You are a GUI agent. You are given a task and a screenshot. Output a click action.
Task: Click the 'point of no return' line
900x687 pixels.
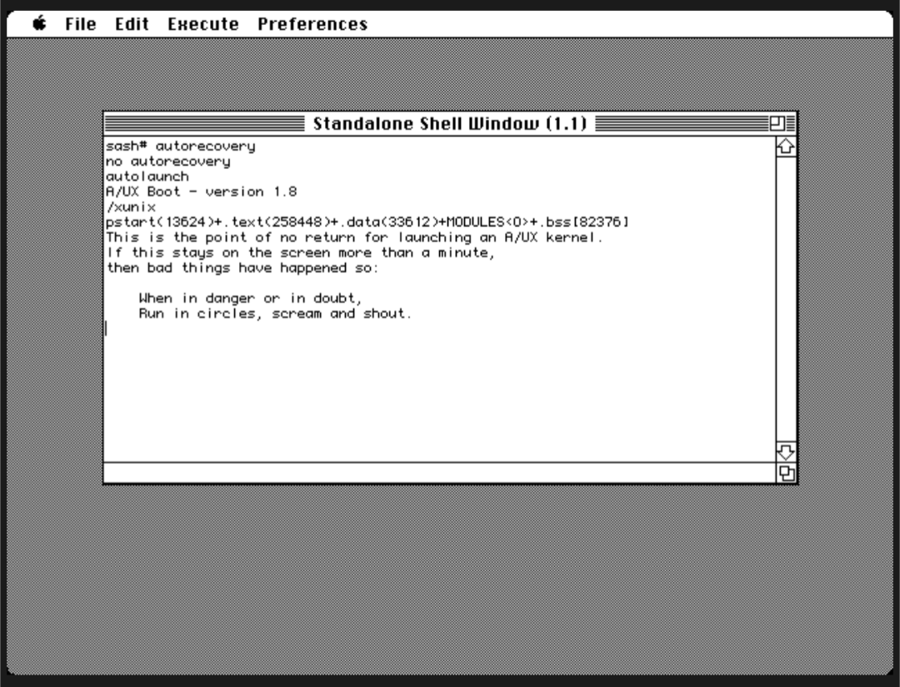(x=355, y=237)
